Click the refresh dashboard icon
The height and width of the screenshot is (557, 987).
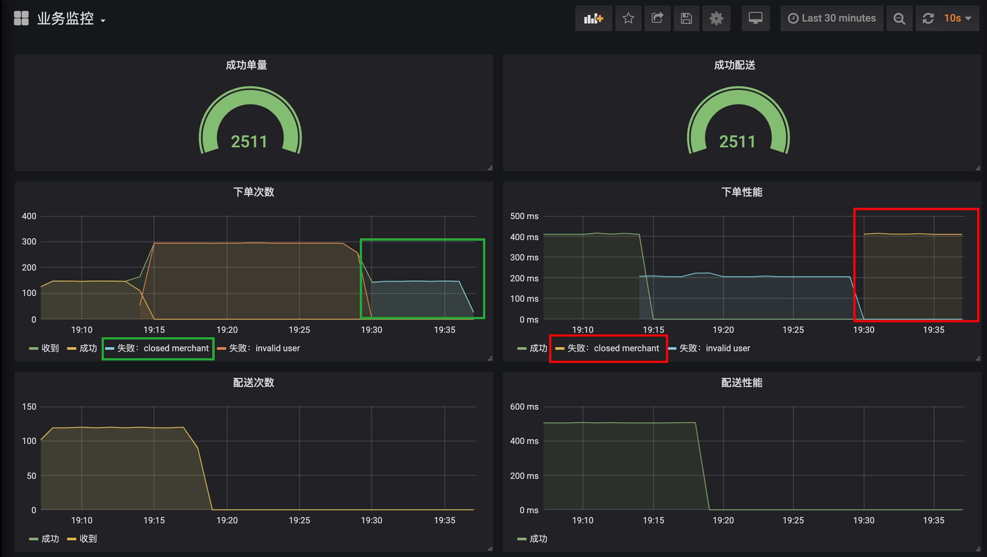click(928, 18)
